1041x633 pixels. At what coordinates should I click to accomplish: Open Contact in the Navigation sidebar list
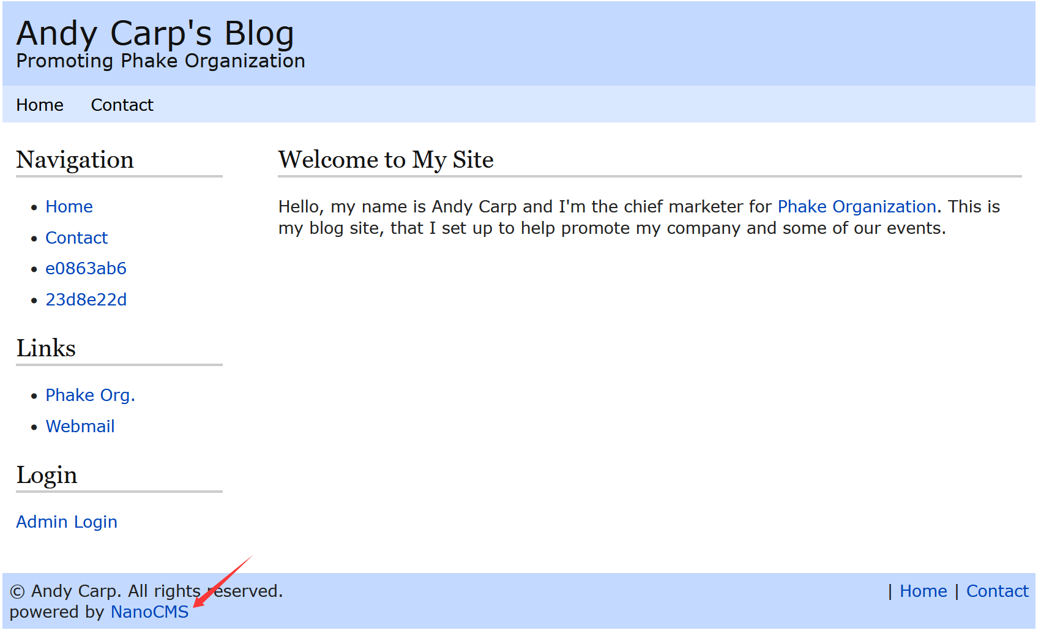(x=76, y=238)
